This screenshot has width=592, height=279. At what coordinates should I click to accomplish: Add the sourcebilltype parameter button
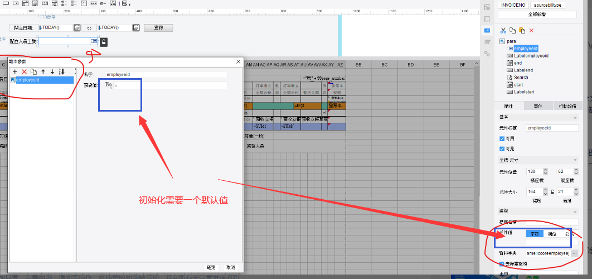click(x=547, y=5)
